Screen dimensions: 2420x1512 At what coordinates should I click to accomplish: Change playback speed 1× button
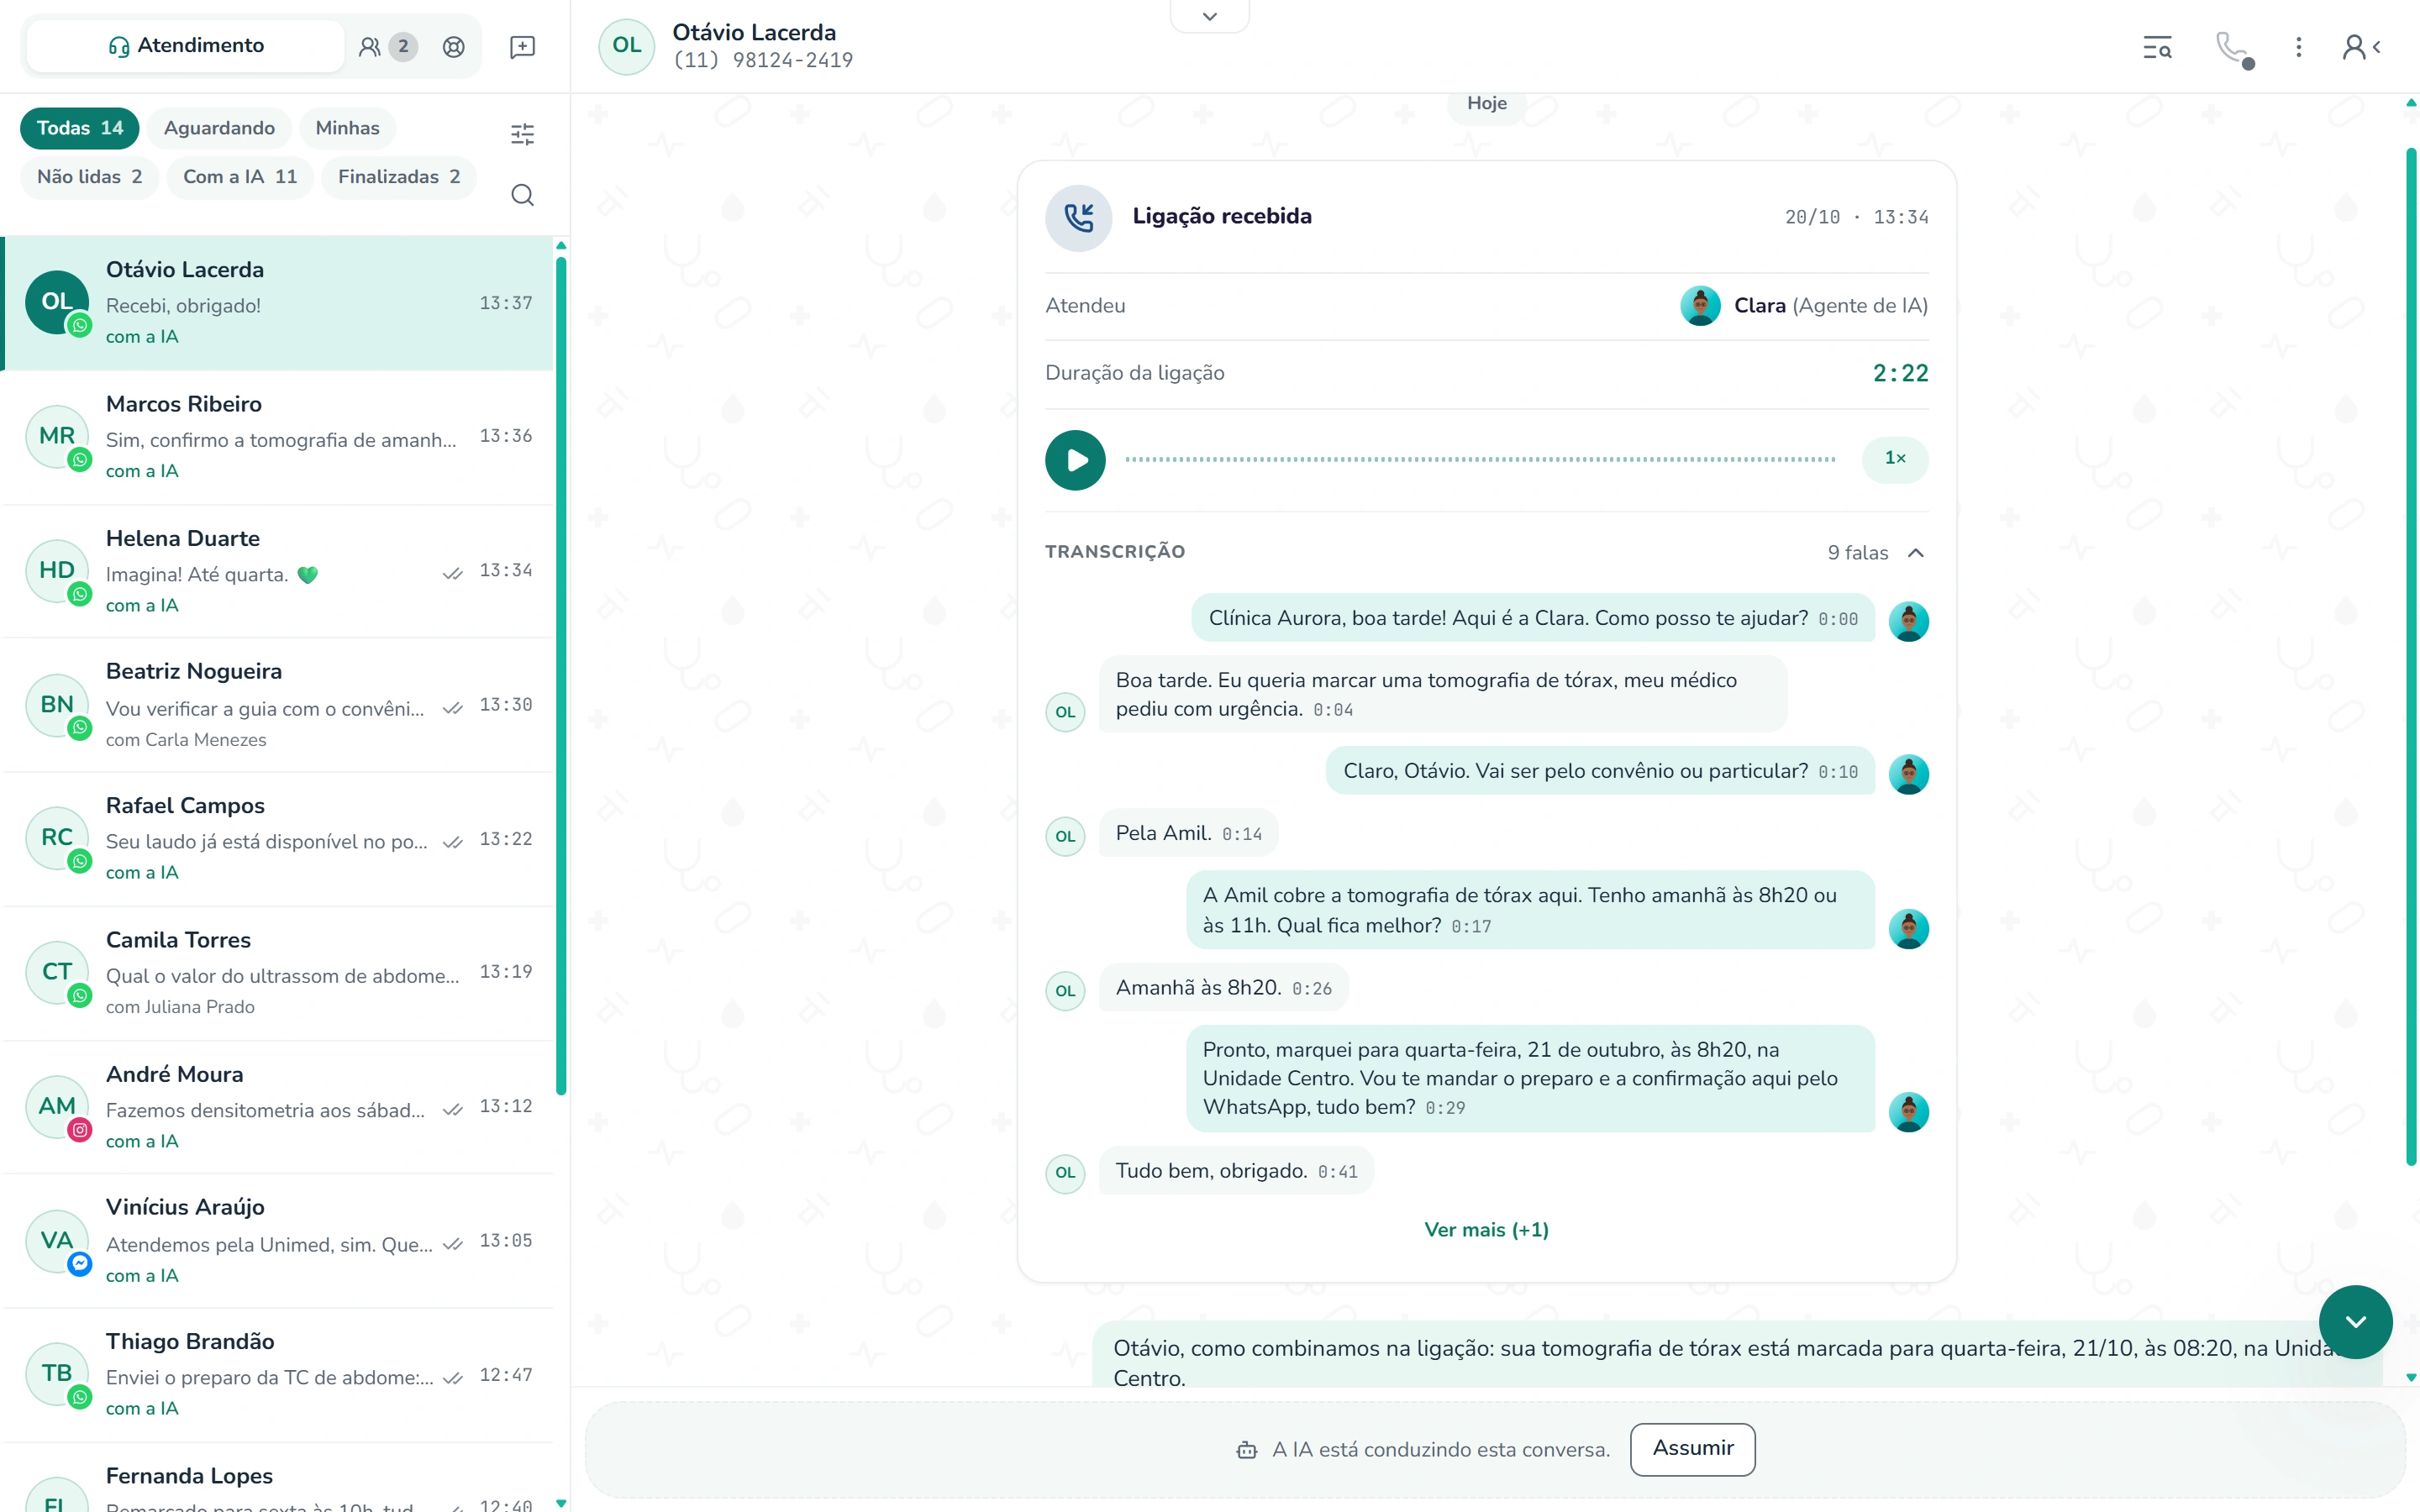pos(1894,459)
